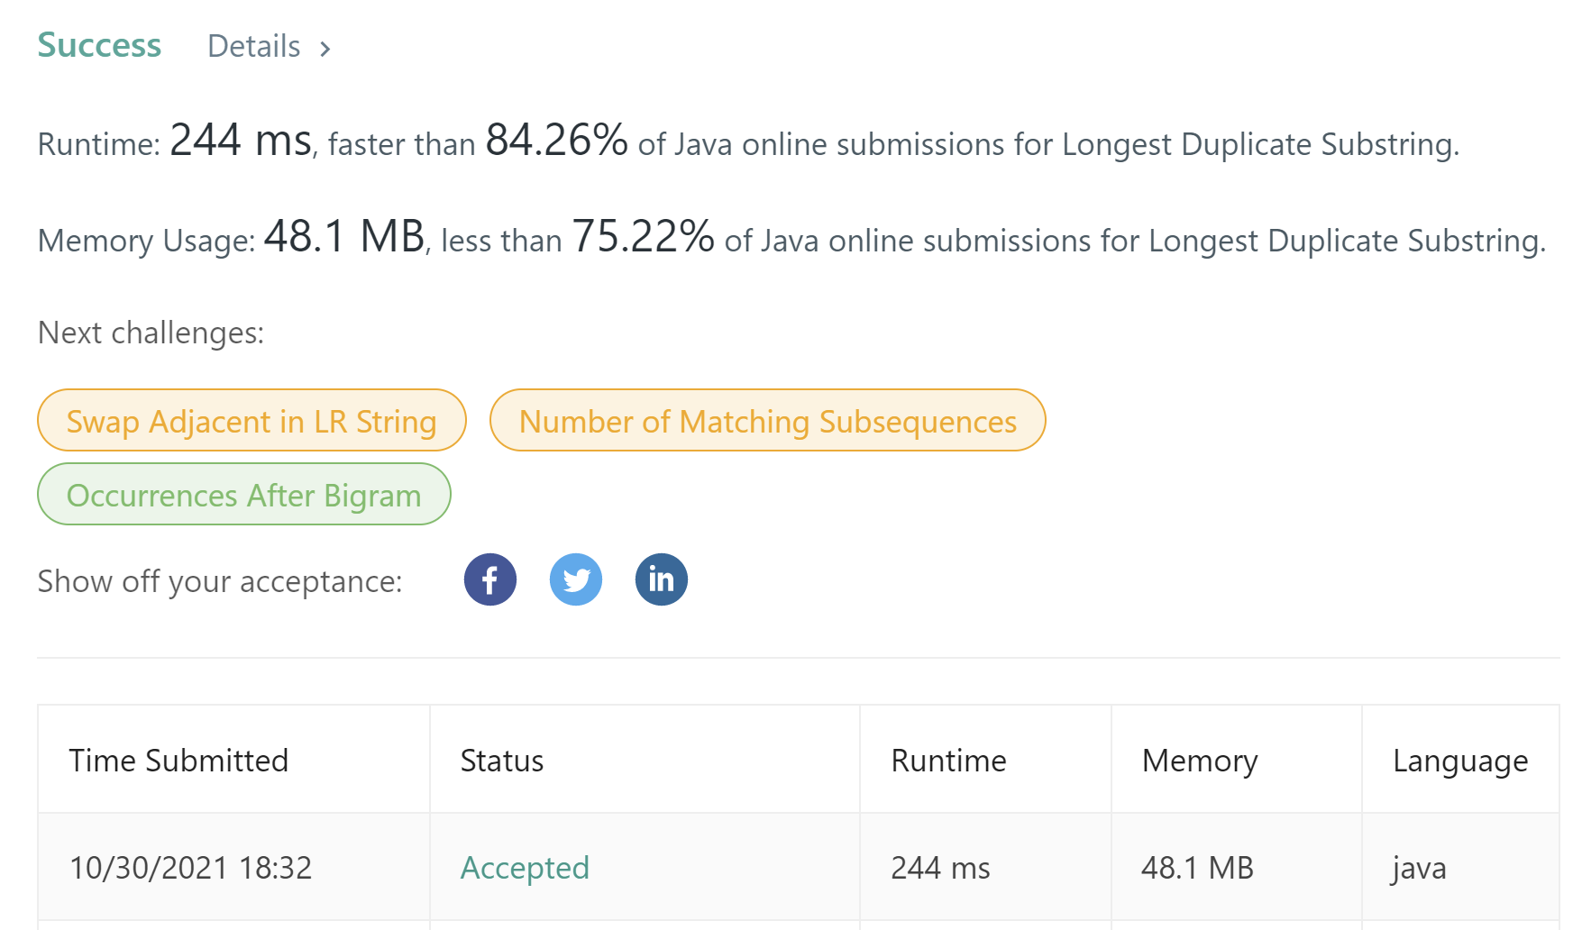Click the Time Submitted column header
The height and width of the screenshot is (930, 1573).
click(x=178, y=761)
